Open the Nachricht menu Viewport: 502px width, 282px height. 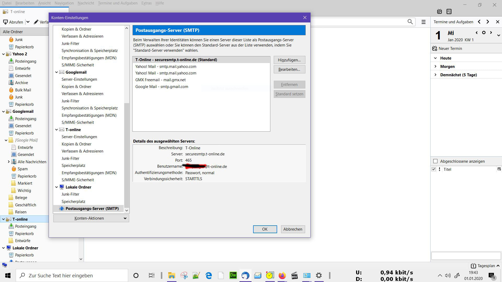pyautogui.click(x=86, y=3)
